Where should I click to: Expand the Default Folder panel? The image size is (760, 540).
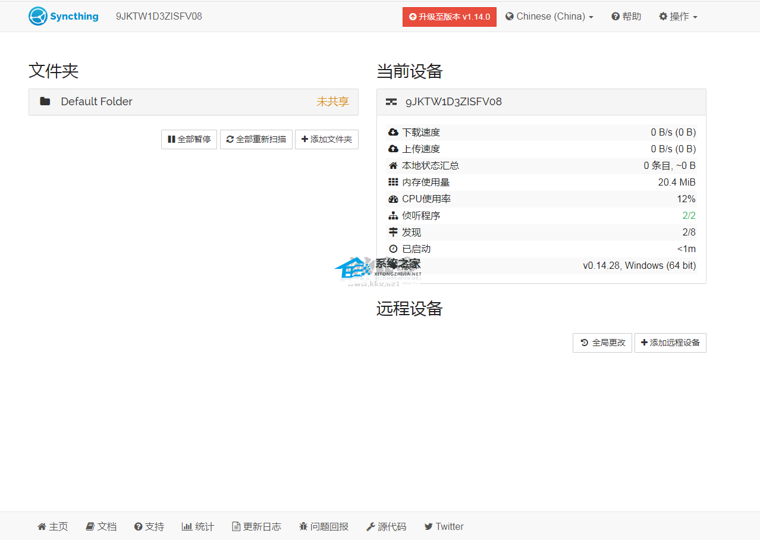pos(193,102)
